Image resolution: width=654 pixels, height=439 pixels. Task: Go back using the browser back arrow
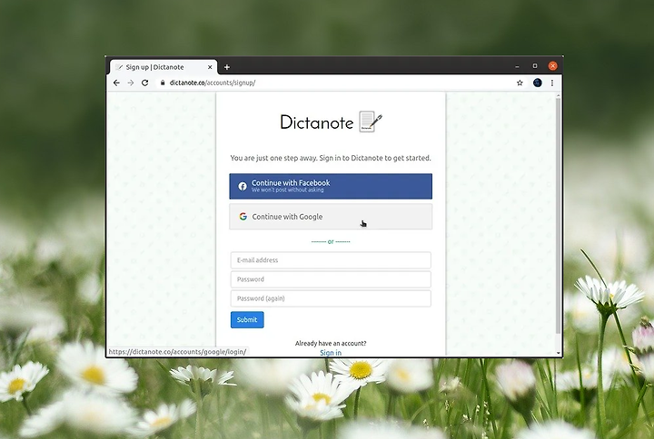116,83
